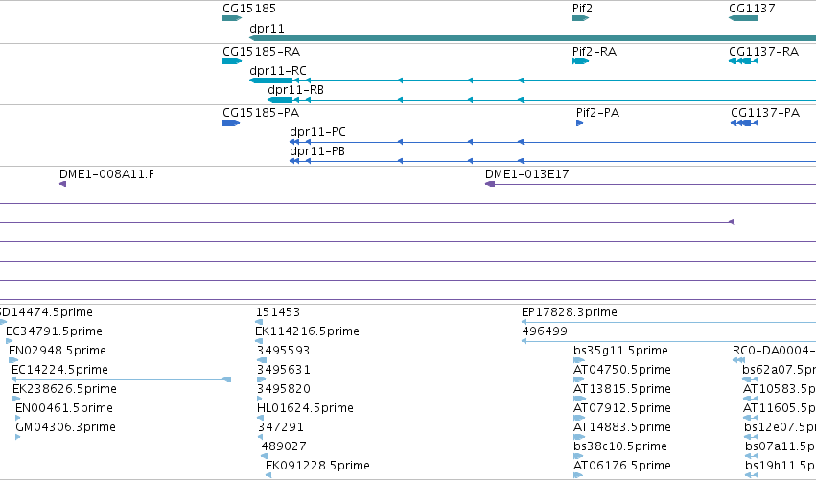Click the EC34791.5prime label

(x=54, y=331)
